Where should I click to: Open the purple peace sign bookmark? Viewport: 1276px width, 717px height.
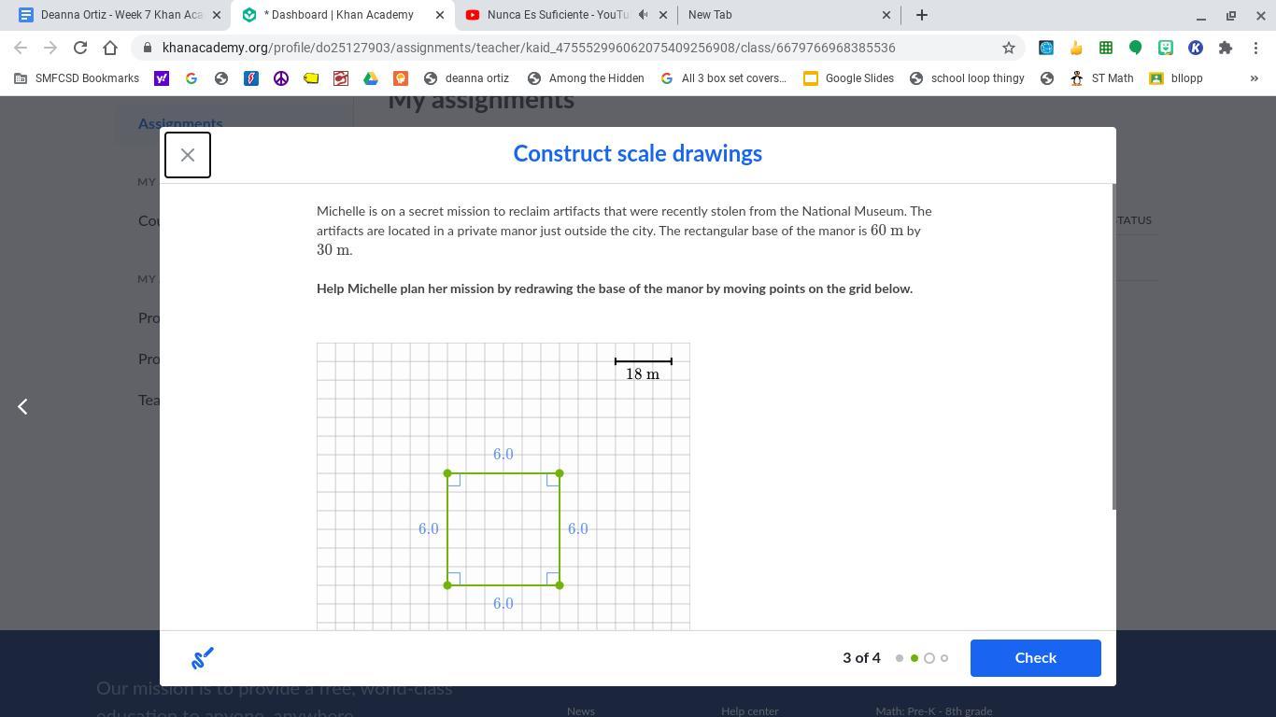point(281,78)
